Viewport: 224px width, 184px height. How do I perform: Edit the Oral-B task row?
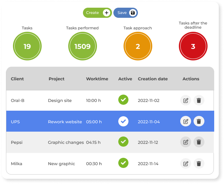click(185, 100)
